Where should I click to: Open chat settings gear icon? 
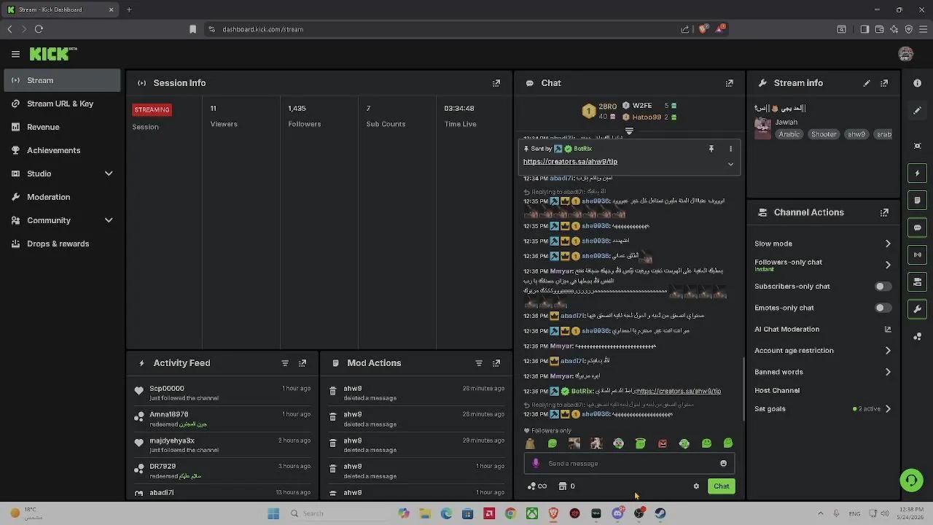pos(696,486)
